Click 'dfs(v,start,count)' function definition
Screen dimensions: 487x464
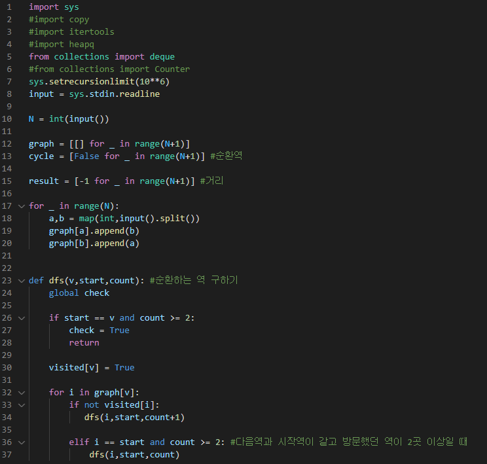94,281
